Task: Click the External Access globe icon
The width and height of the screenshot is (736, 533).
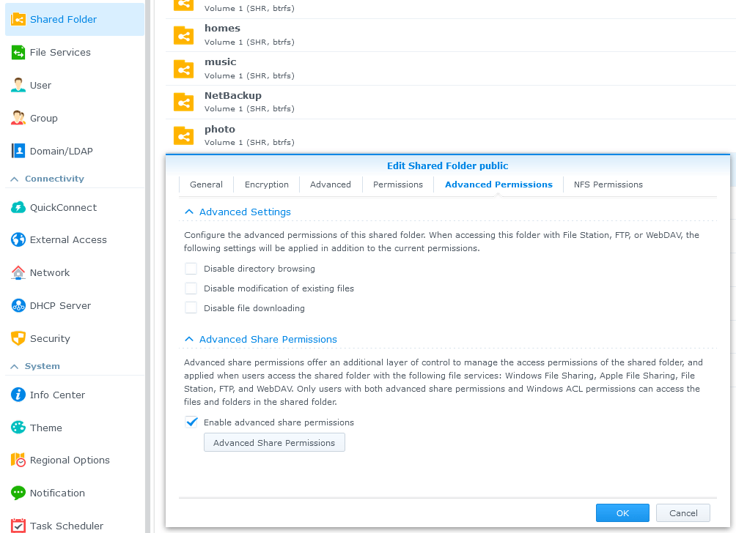Action: click(18, 240)
